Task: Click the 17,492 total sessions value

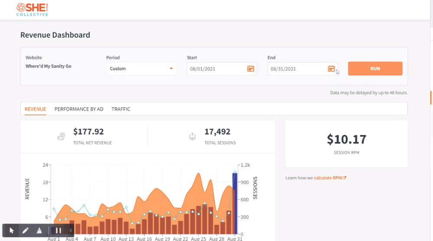Action: 217,132
